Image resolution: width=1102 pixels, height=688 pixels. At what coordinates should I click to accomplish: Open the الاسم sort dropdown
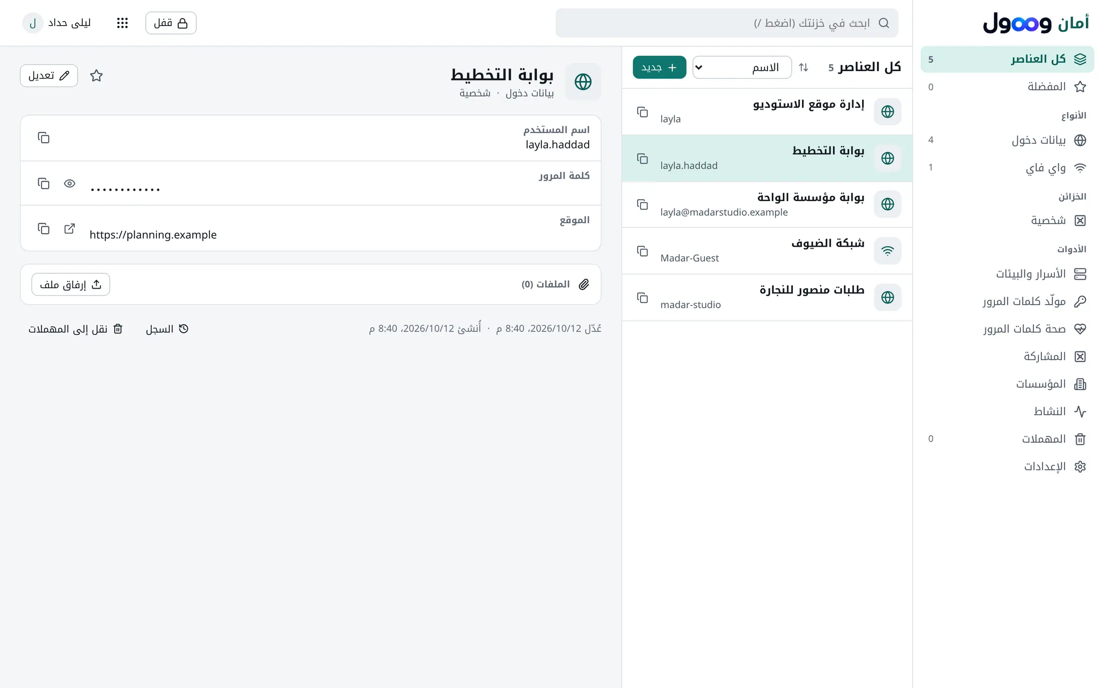point(742,67)
